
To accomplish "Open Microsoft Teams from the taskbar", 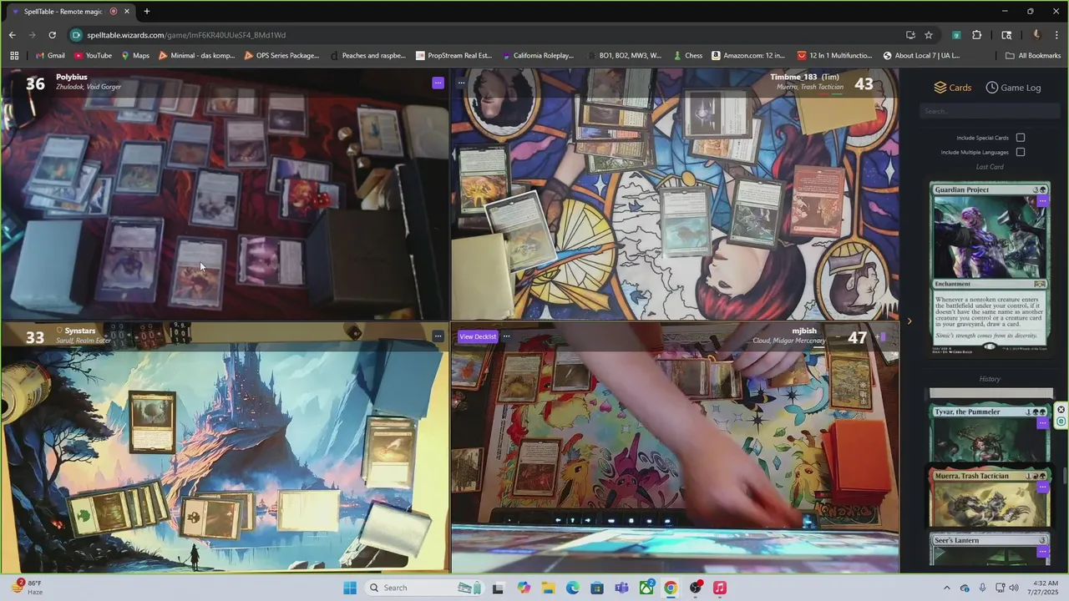I will tap(621, 588).
